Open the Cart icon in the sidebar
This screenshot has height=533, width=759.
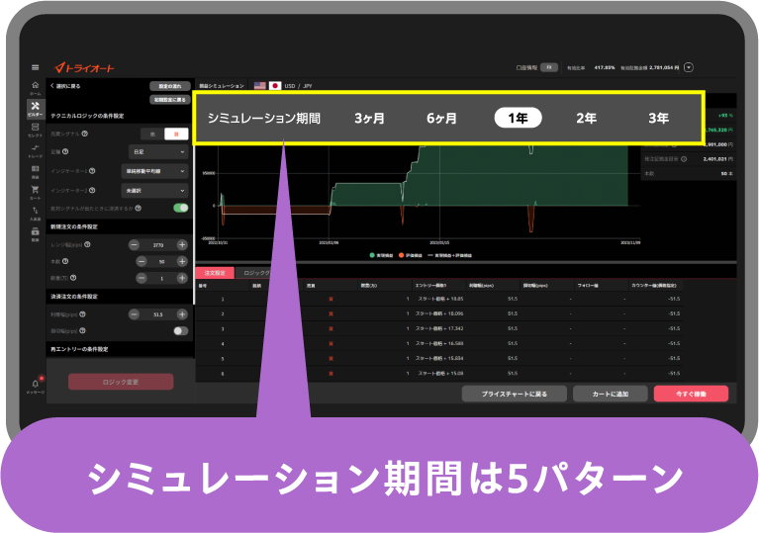pos(35,192)
